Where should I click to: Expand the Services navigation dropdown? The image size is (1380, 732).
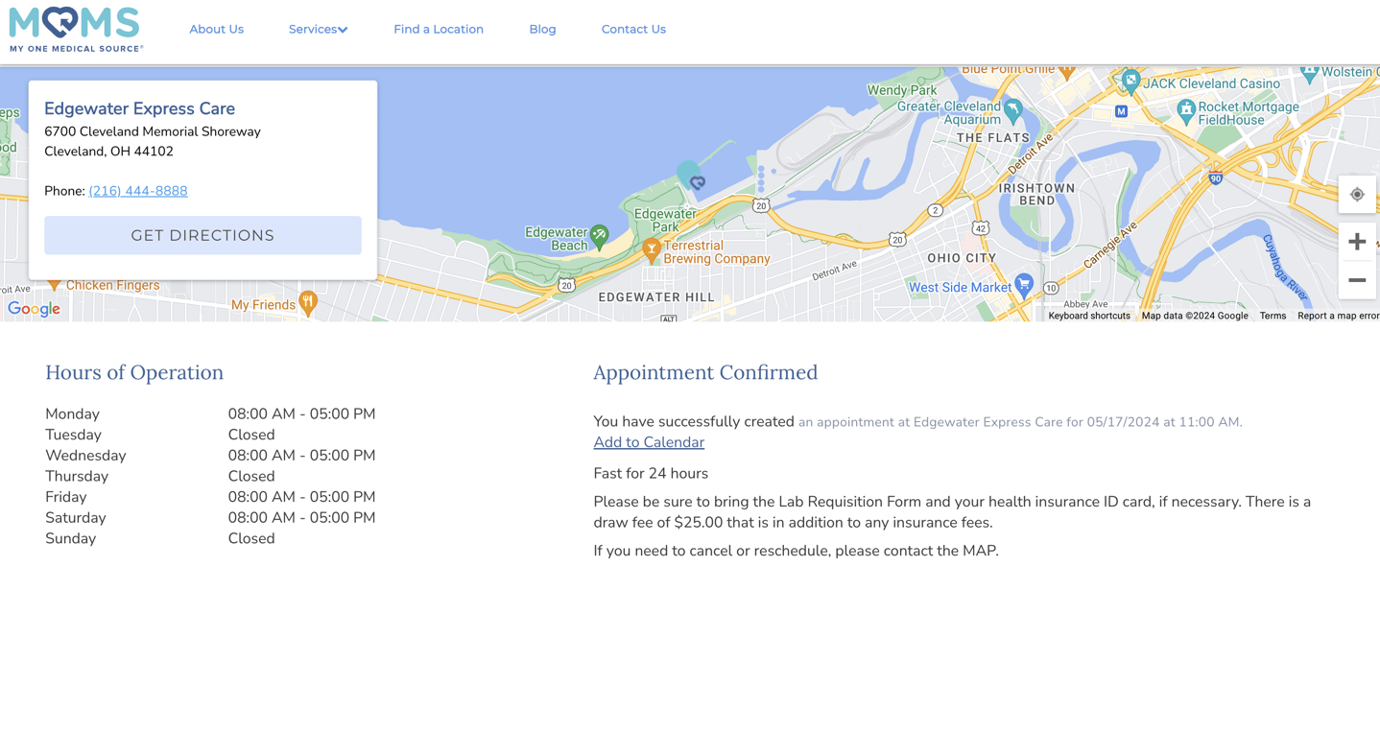318,29
